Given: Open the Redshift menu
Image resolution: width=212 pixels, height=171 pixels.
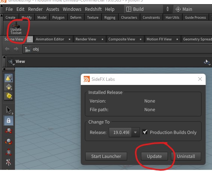Looking at the screenshot, I should (93, 9).
